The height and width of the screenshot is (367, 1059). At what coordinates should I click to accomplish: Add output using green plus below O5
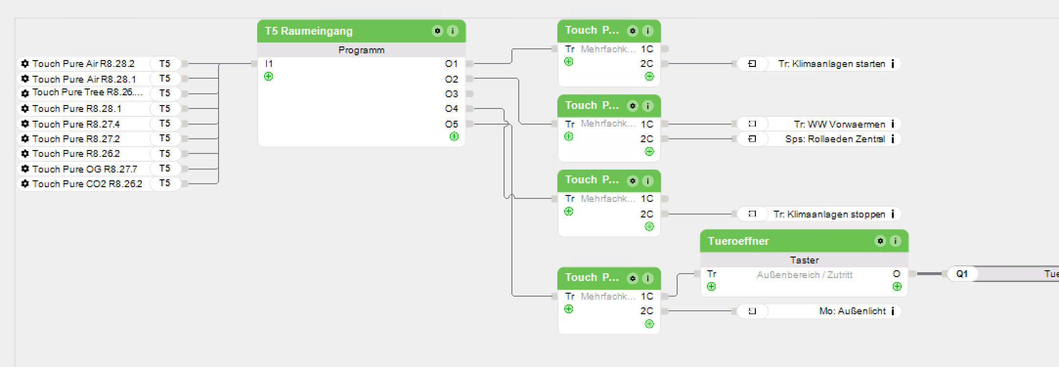tap(454, 136)
